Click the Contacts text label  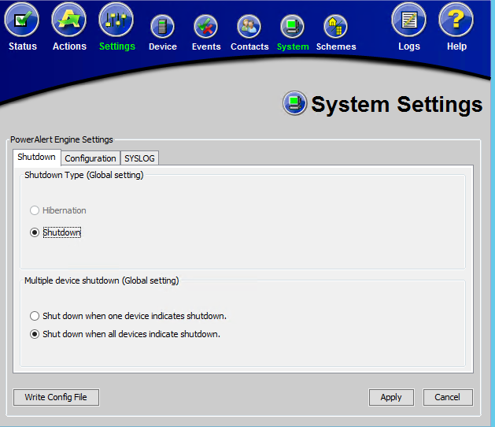(249, 46)
